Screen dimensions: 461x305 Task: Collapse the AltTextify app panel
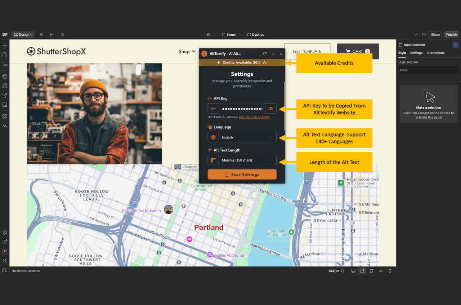pyautogui.click(x=273, y=54)
